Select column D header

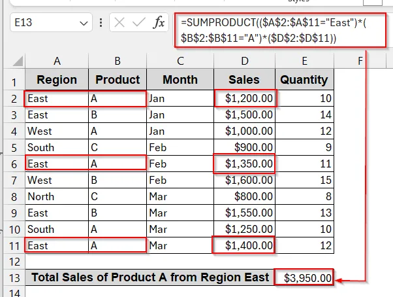point(244,61)
